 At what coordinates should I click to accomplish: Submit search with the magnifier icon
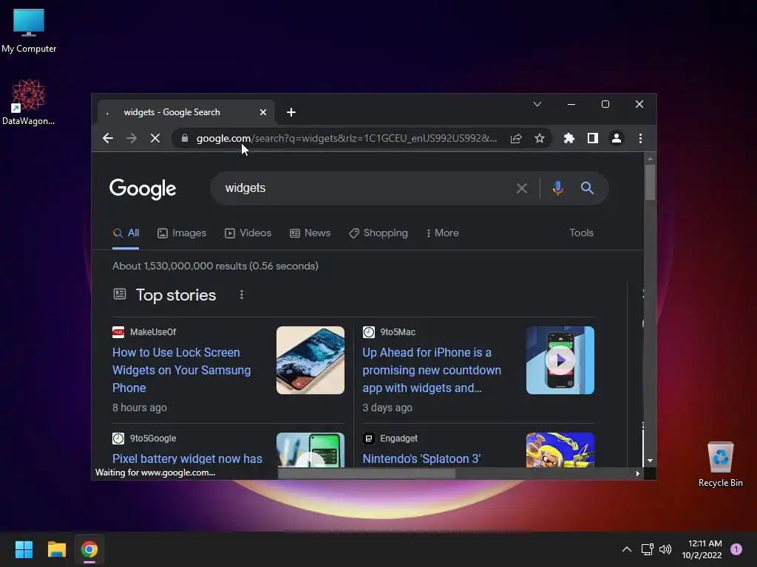pyautogui.click(x=587, y=188)
